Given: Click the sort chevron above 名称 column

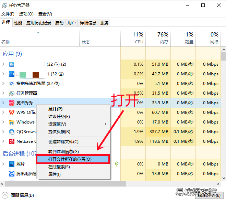Looking at the screenshot, I should pos(38,33).
